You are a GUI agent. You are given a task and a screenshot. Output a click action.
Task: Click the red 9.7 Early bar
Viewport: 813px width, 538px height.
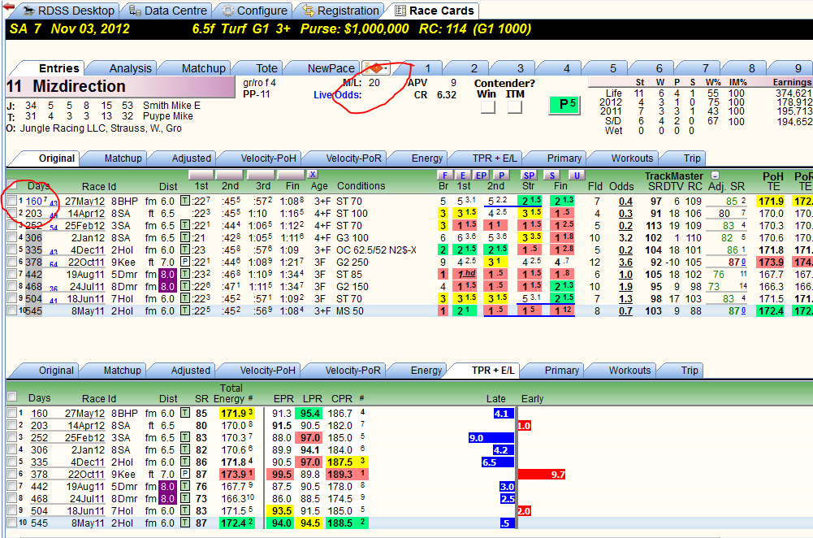pos(542,474)
